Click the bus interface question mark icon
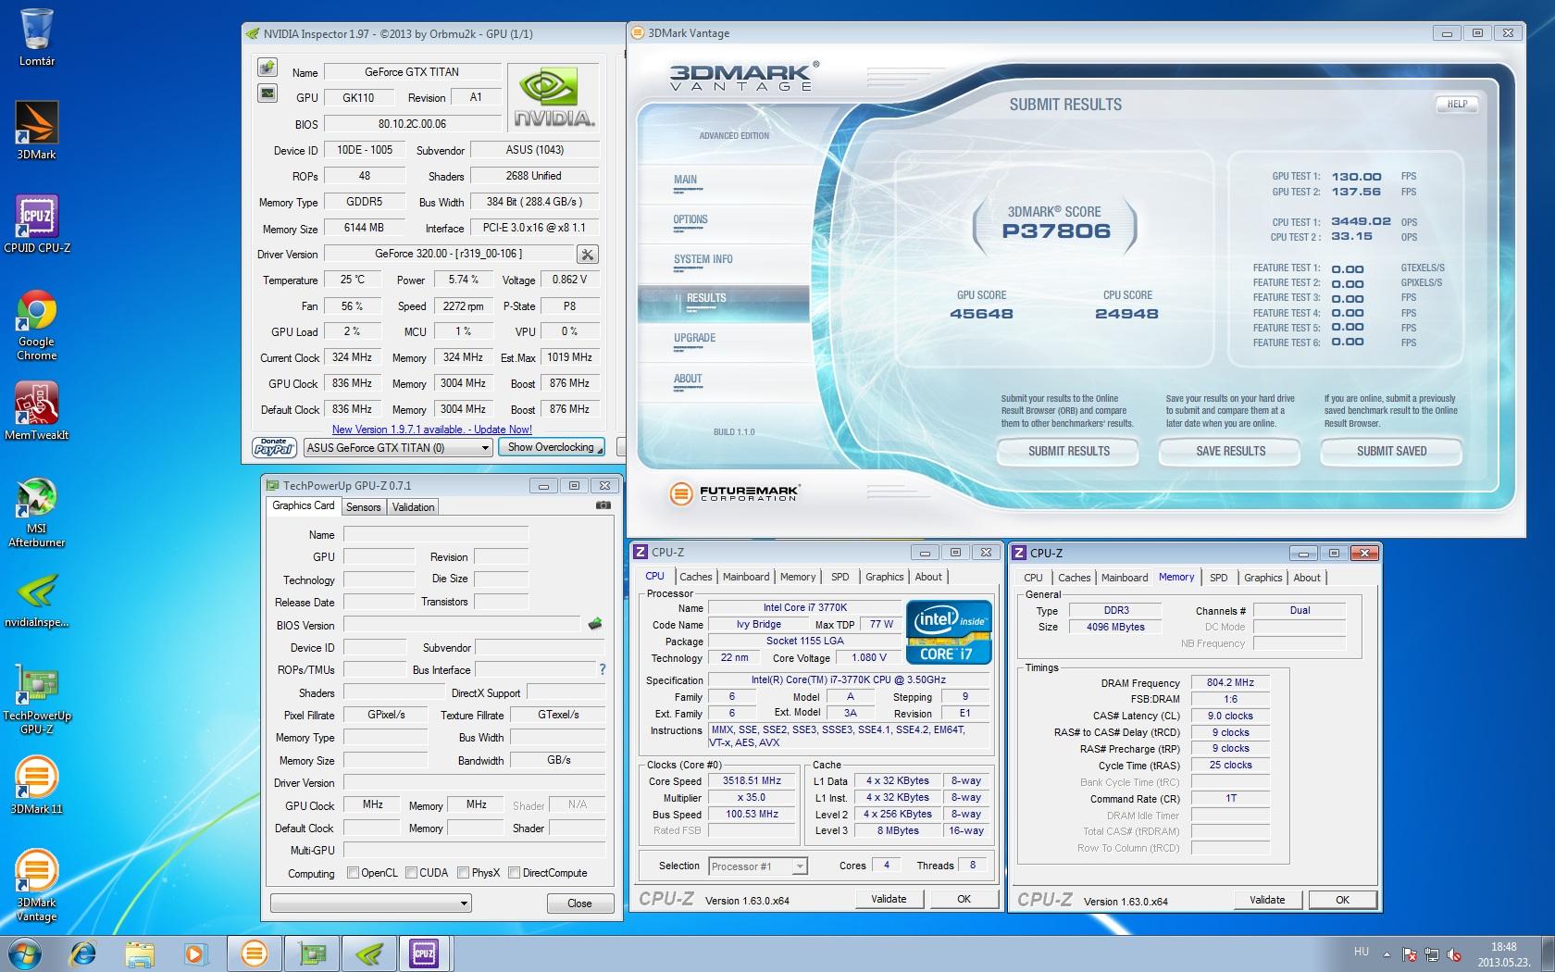1555x972 pixels. [602, 669]
